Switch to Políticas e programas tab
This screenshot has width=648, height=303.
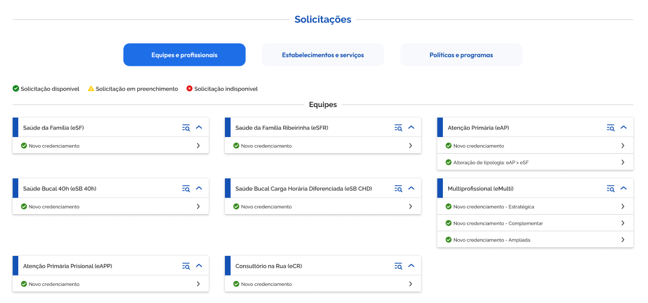461,55
